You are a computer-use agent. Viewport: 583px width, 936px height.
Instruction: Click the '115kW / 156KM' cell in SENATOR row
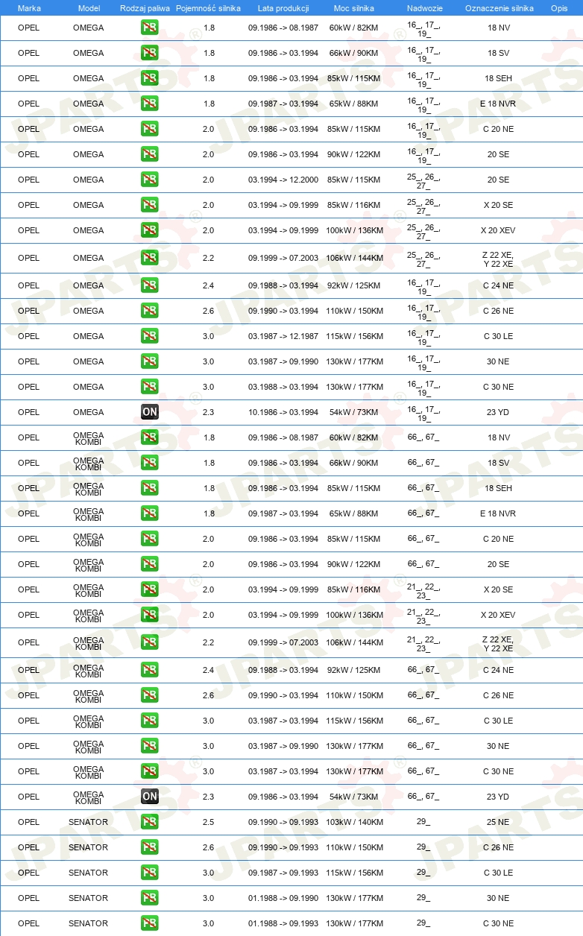tap(355, 873)
